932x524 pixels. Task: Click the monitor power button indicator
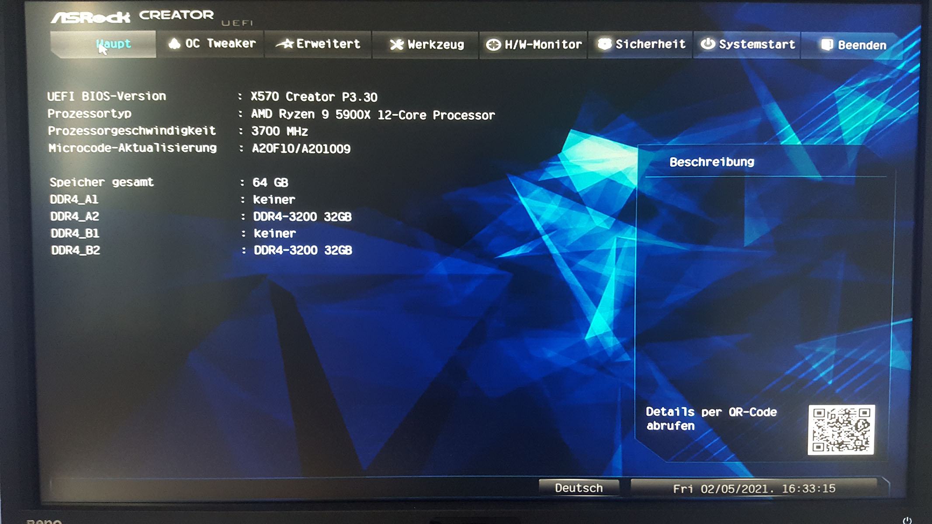(x=907, y=520)
